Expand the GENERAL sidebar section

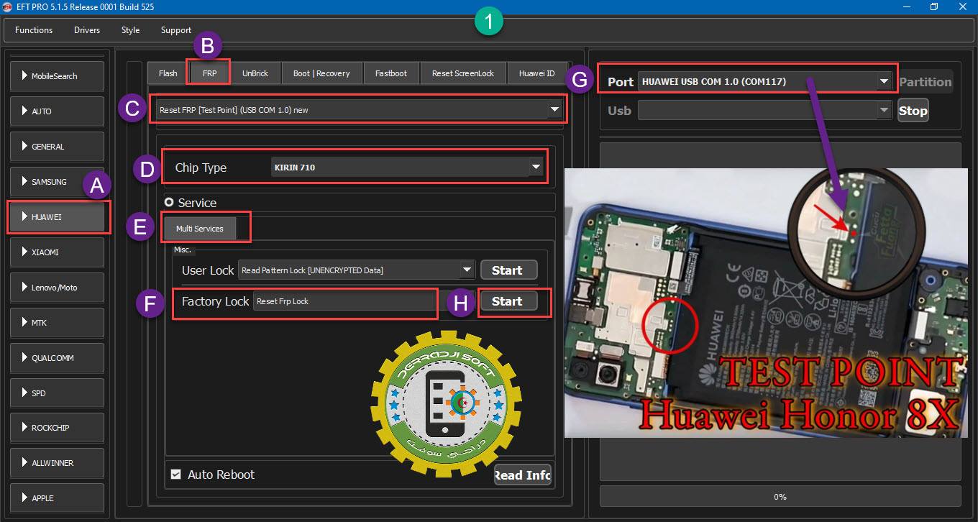tap(58, 147)
